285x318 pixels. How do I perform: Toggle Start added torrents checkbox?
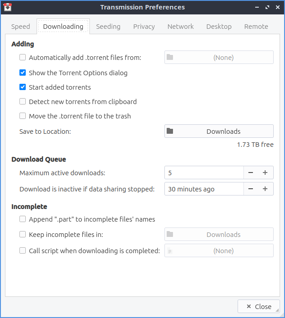[23, 87]
